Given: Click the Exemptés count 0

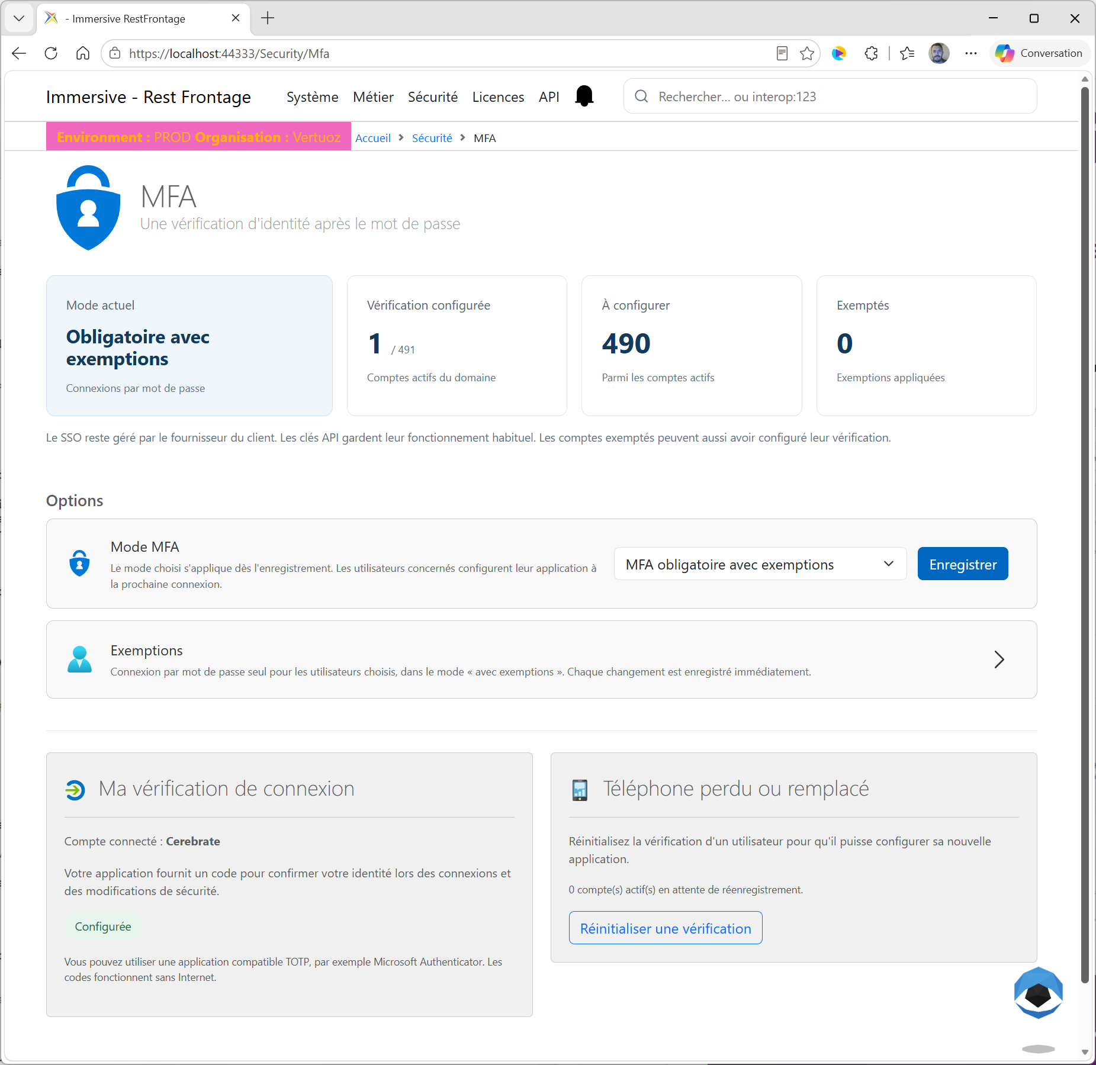Looking at the screenshot, I should pos(845,343).
